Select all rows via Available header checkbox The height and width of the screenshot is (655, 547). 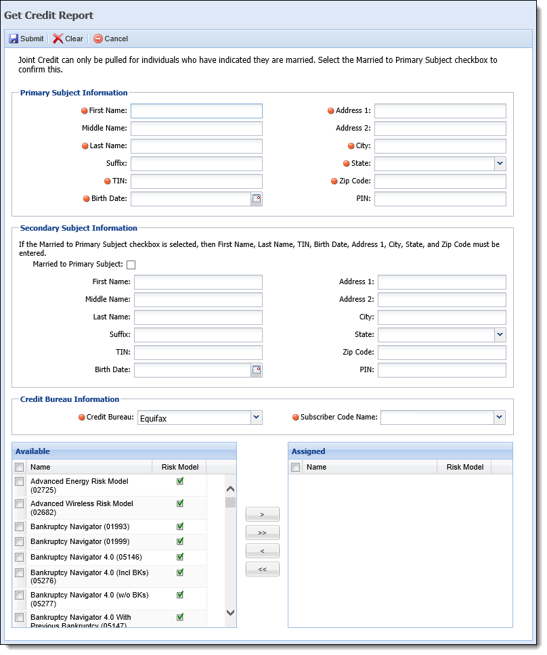point(19,467)
